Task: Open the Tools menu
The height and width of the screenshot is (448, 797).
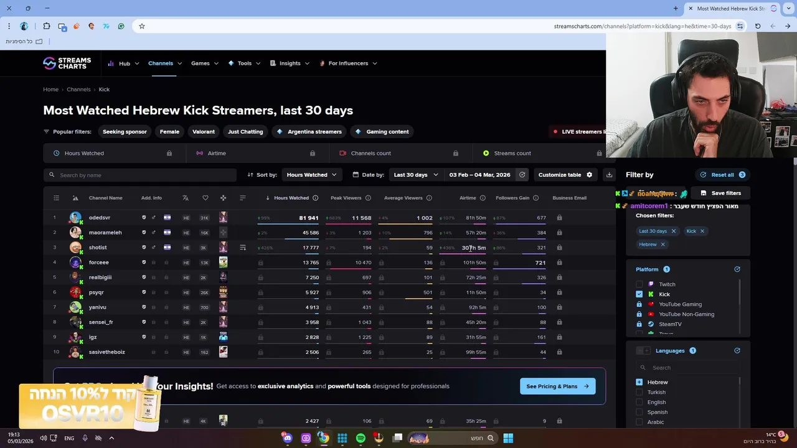Action: coord(244,63)
